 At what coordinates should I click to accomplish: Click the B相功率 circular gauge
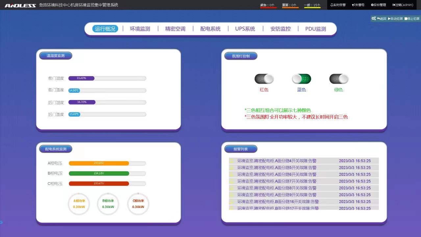[108, 204]
